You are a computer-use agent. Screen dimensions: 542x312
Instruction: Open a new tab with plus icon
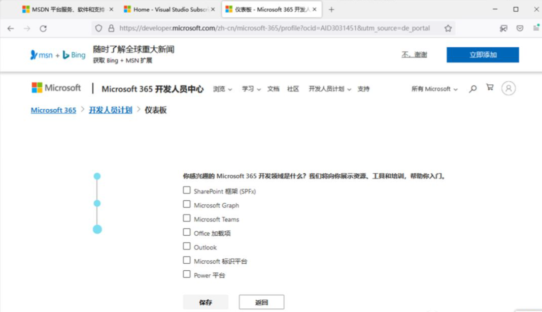pyautogui.click(x=331, y=10)
